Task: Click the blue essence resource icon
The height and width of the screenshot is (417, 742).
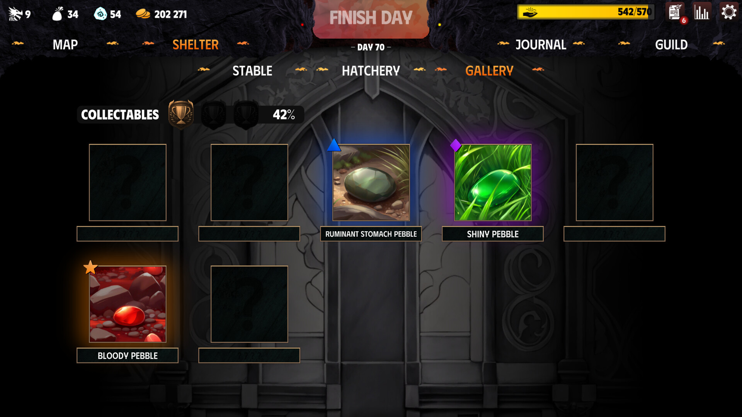Action: coord(100,14)
